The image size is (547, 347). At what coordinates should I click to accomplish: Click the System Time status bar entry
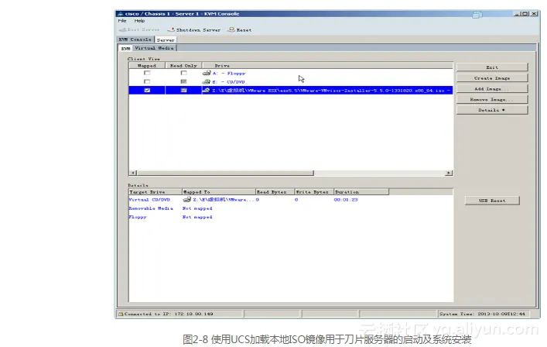482,314
